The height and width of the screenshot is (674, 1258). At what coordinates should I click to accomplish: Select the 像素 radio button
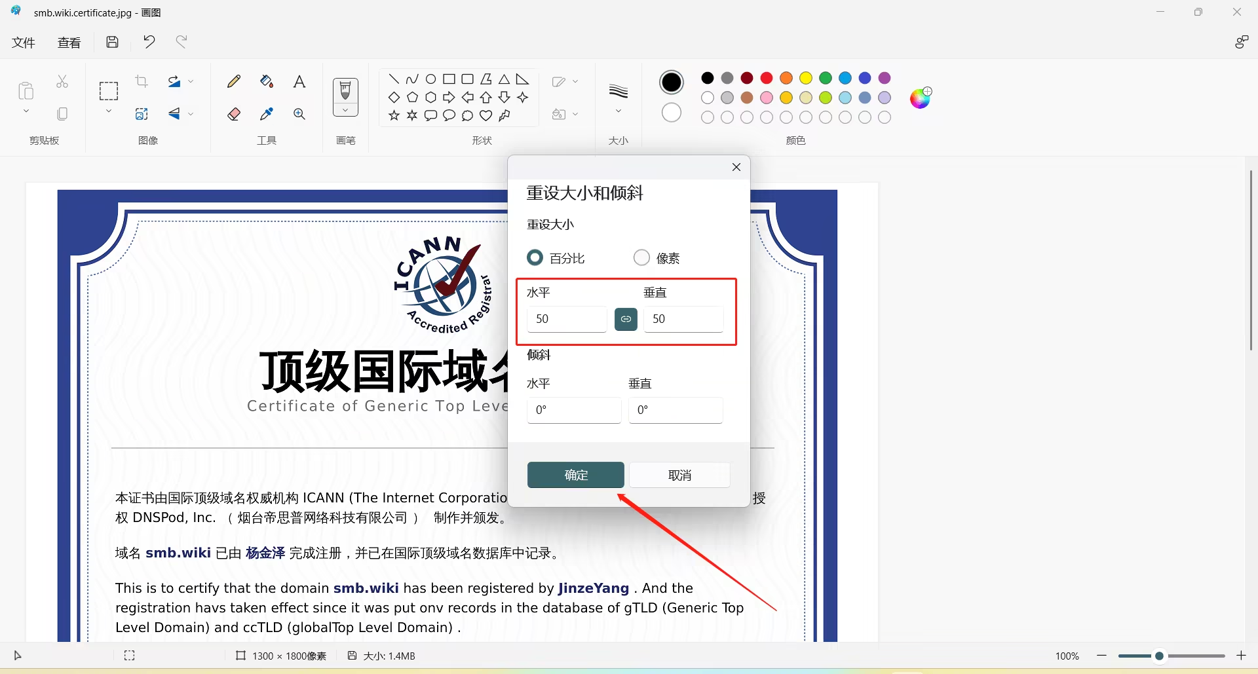point(641,257)
